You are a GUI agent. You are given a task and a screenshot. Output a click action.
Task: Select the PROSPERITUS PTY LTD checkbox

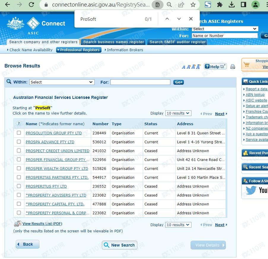(x=19, y=186)
